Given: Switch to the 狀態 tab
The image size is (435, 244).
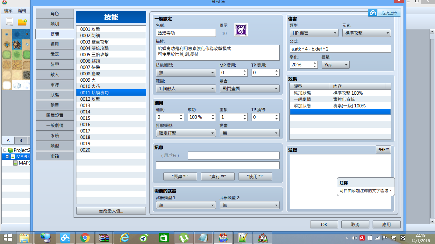Looking at the screenshot, I should click(55, 95).
